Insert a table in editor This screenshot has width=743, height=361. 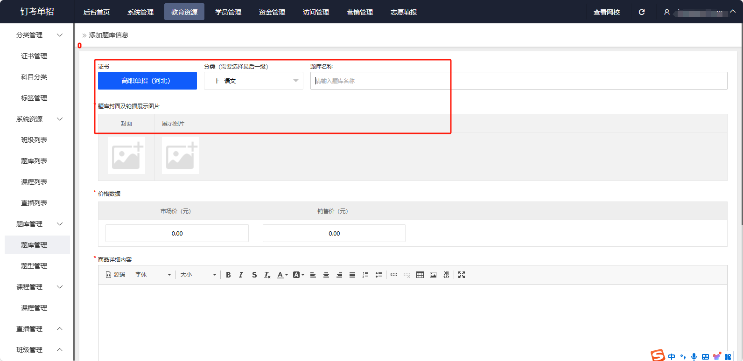pyautogui.click(x=420, y=275)
